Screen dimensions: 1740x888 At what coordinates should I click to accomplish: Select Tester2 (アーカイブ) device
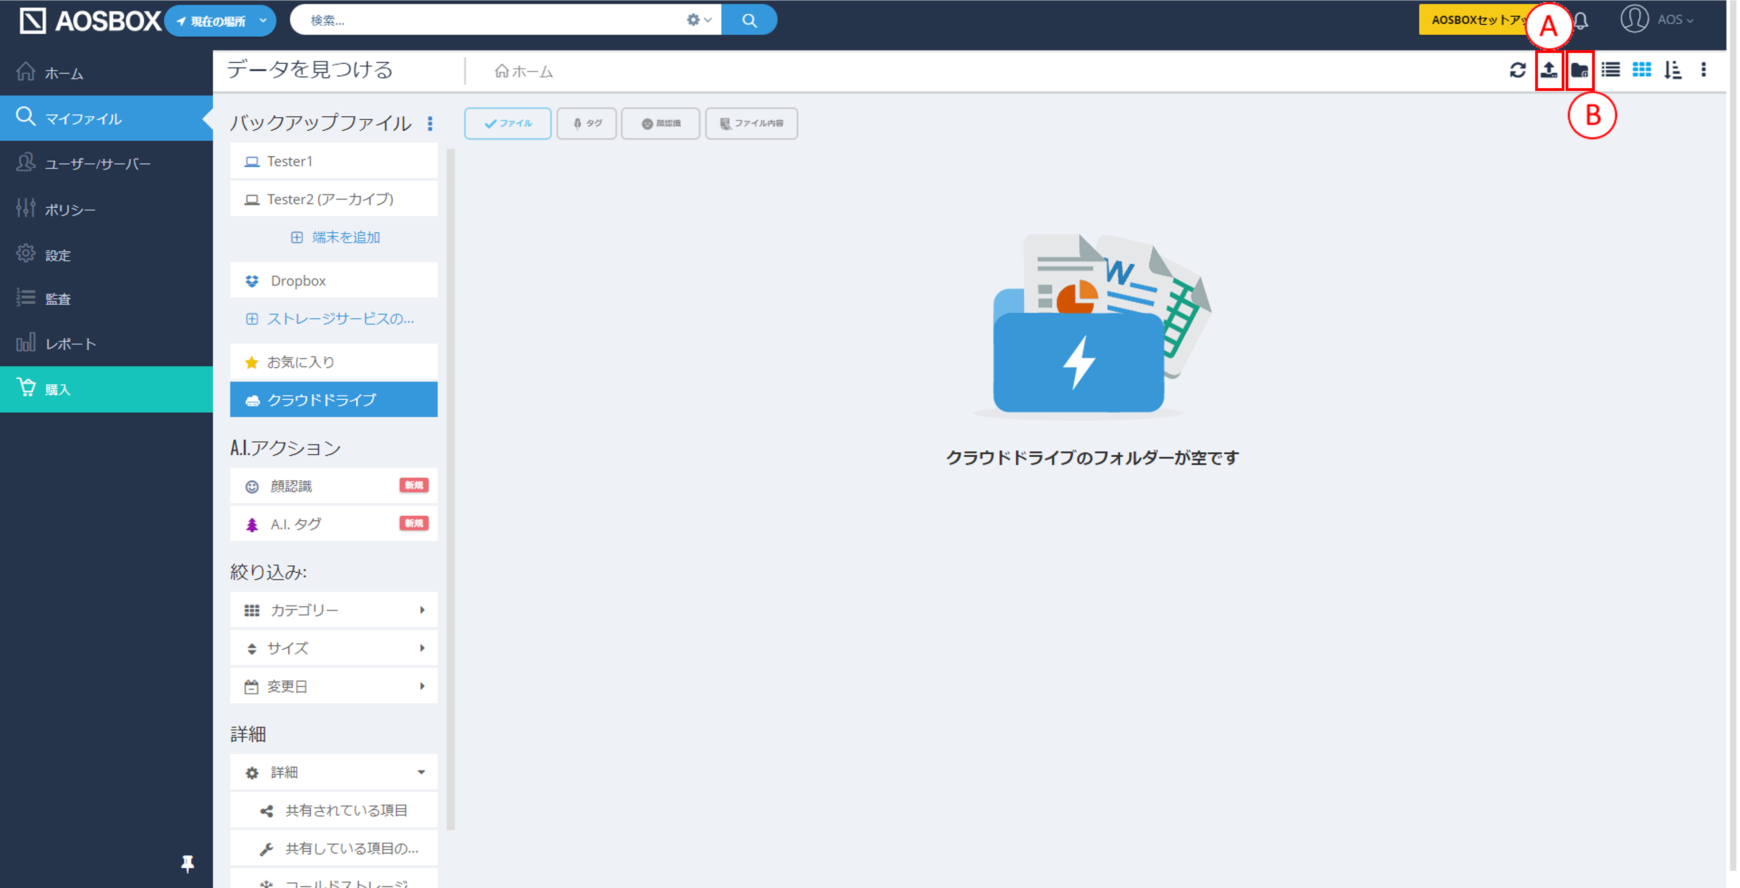[334, 198]
